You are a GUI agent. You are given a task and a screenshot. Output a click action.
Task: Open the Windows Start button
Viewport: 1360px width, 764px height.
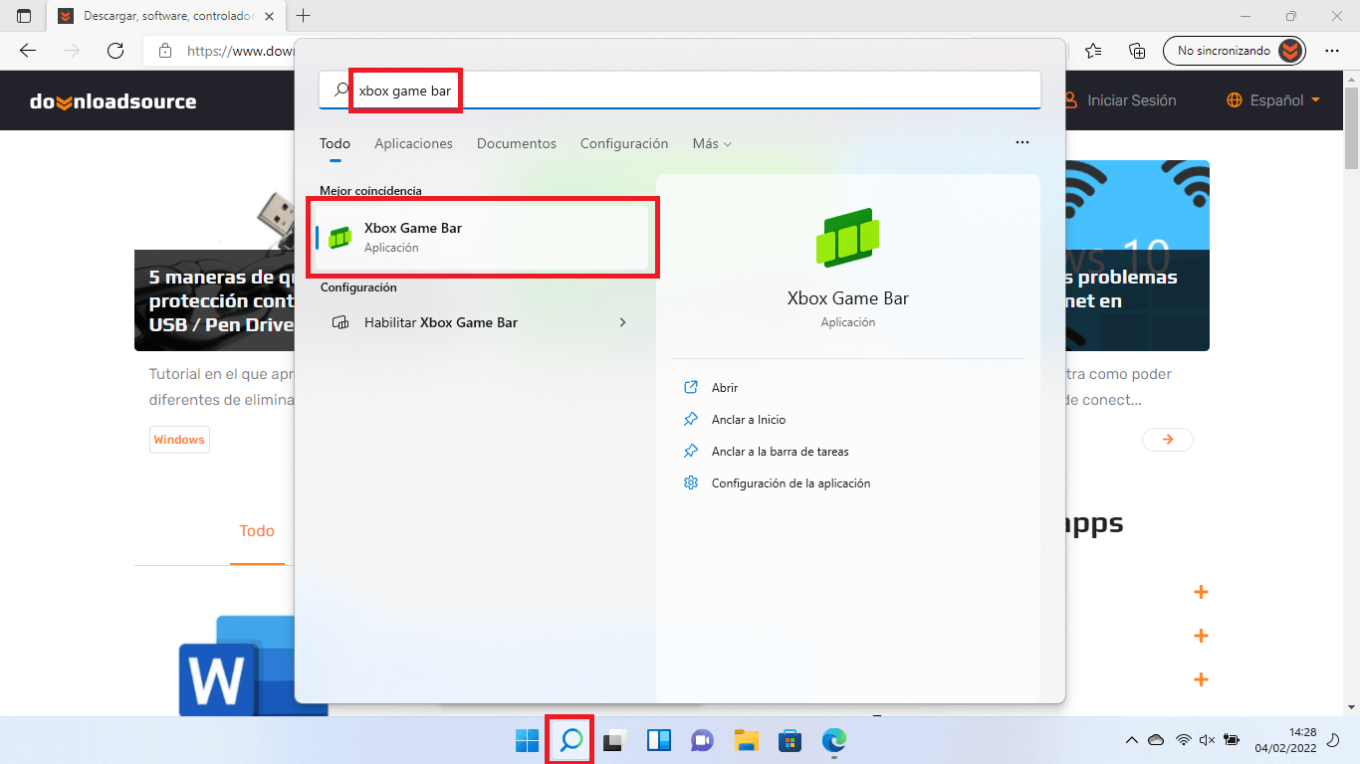point(527,740)
